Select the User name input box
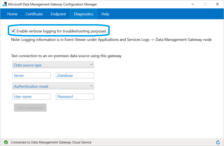This screenshot has width=224, height=146. [x=32, y=97]
